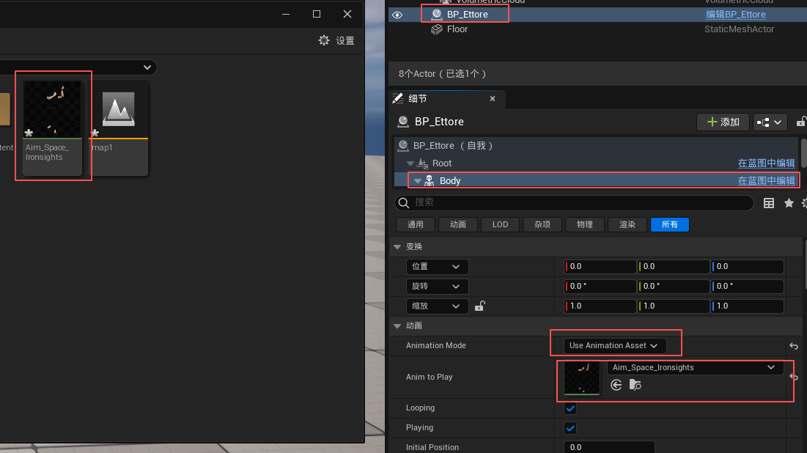Select the 动画 filter tab
Image resolution: width=807 pixels, height=453 pixels.
coord(458,224)
